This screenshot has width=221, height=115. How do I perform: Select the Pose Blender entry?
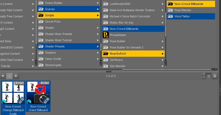pyautogui.click(x=191, y=10)
